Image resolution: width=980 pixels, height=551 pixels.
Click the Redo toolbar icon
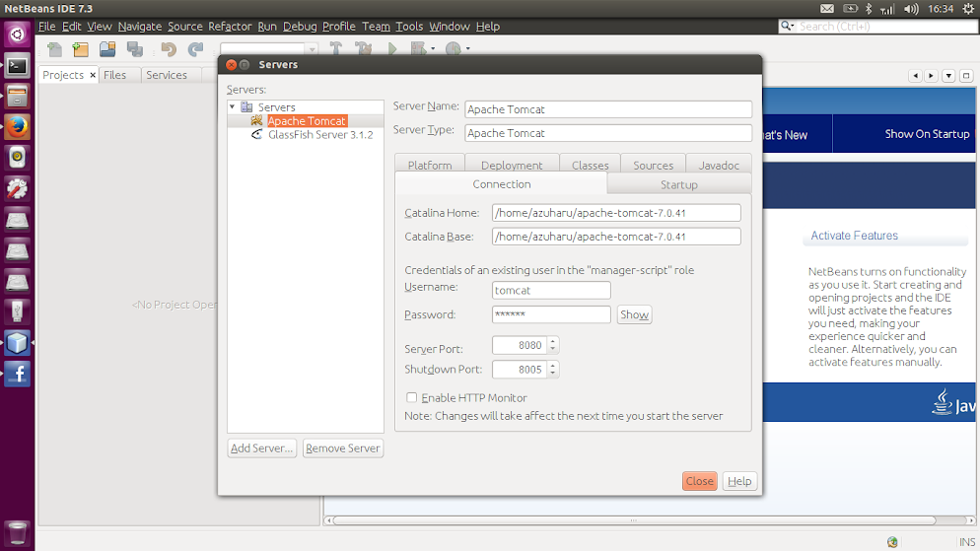tap(195, 49)
